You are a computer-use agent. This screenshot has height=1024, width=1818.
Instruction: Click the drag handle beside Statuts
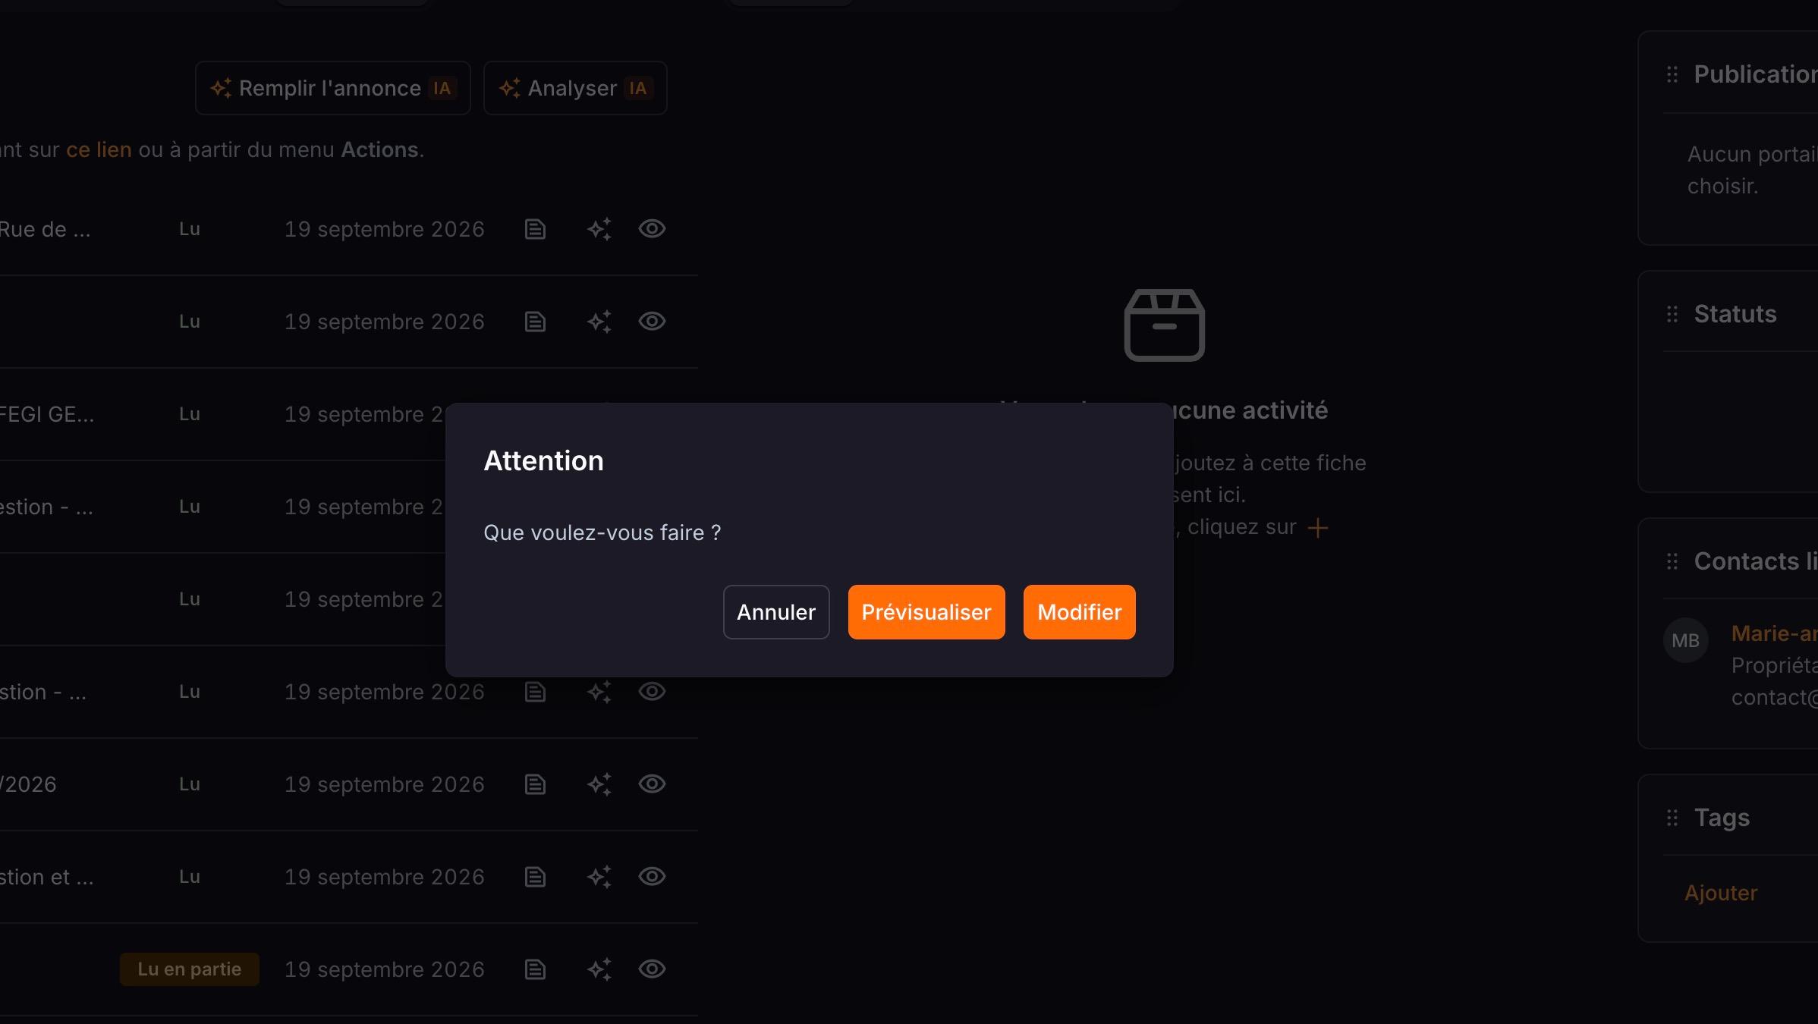pos(1672,314)
